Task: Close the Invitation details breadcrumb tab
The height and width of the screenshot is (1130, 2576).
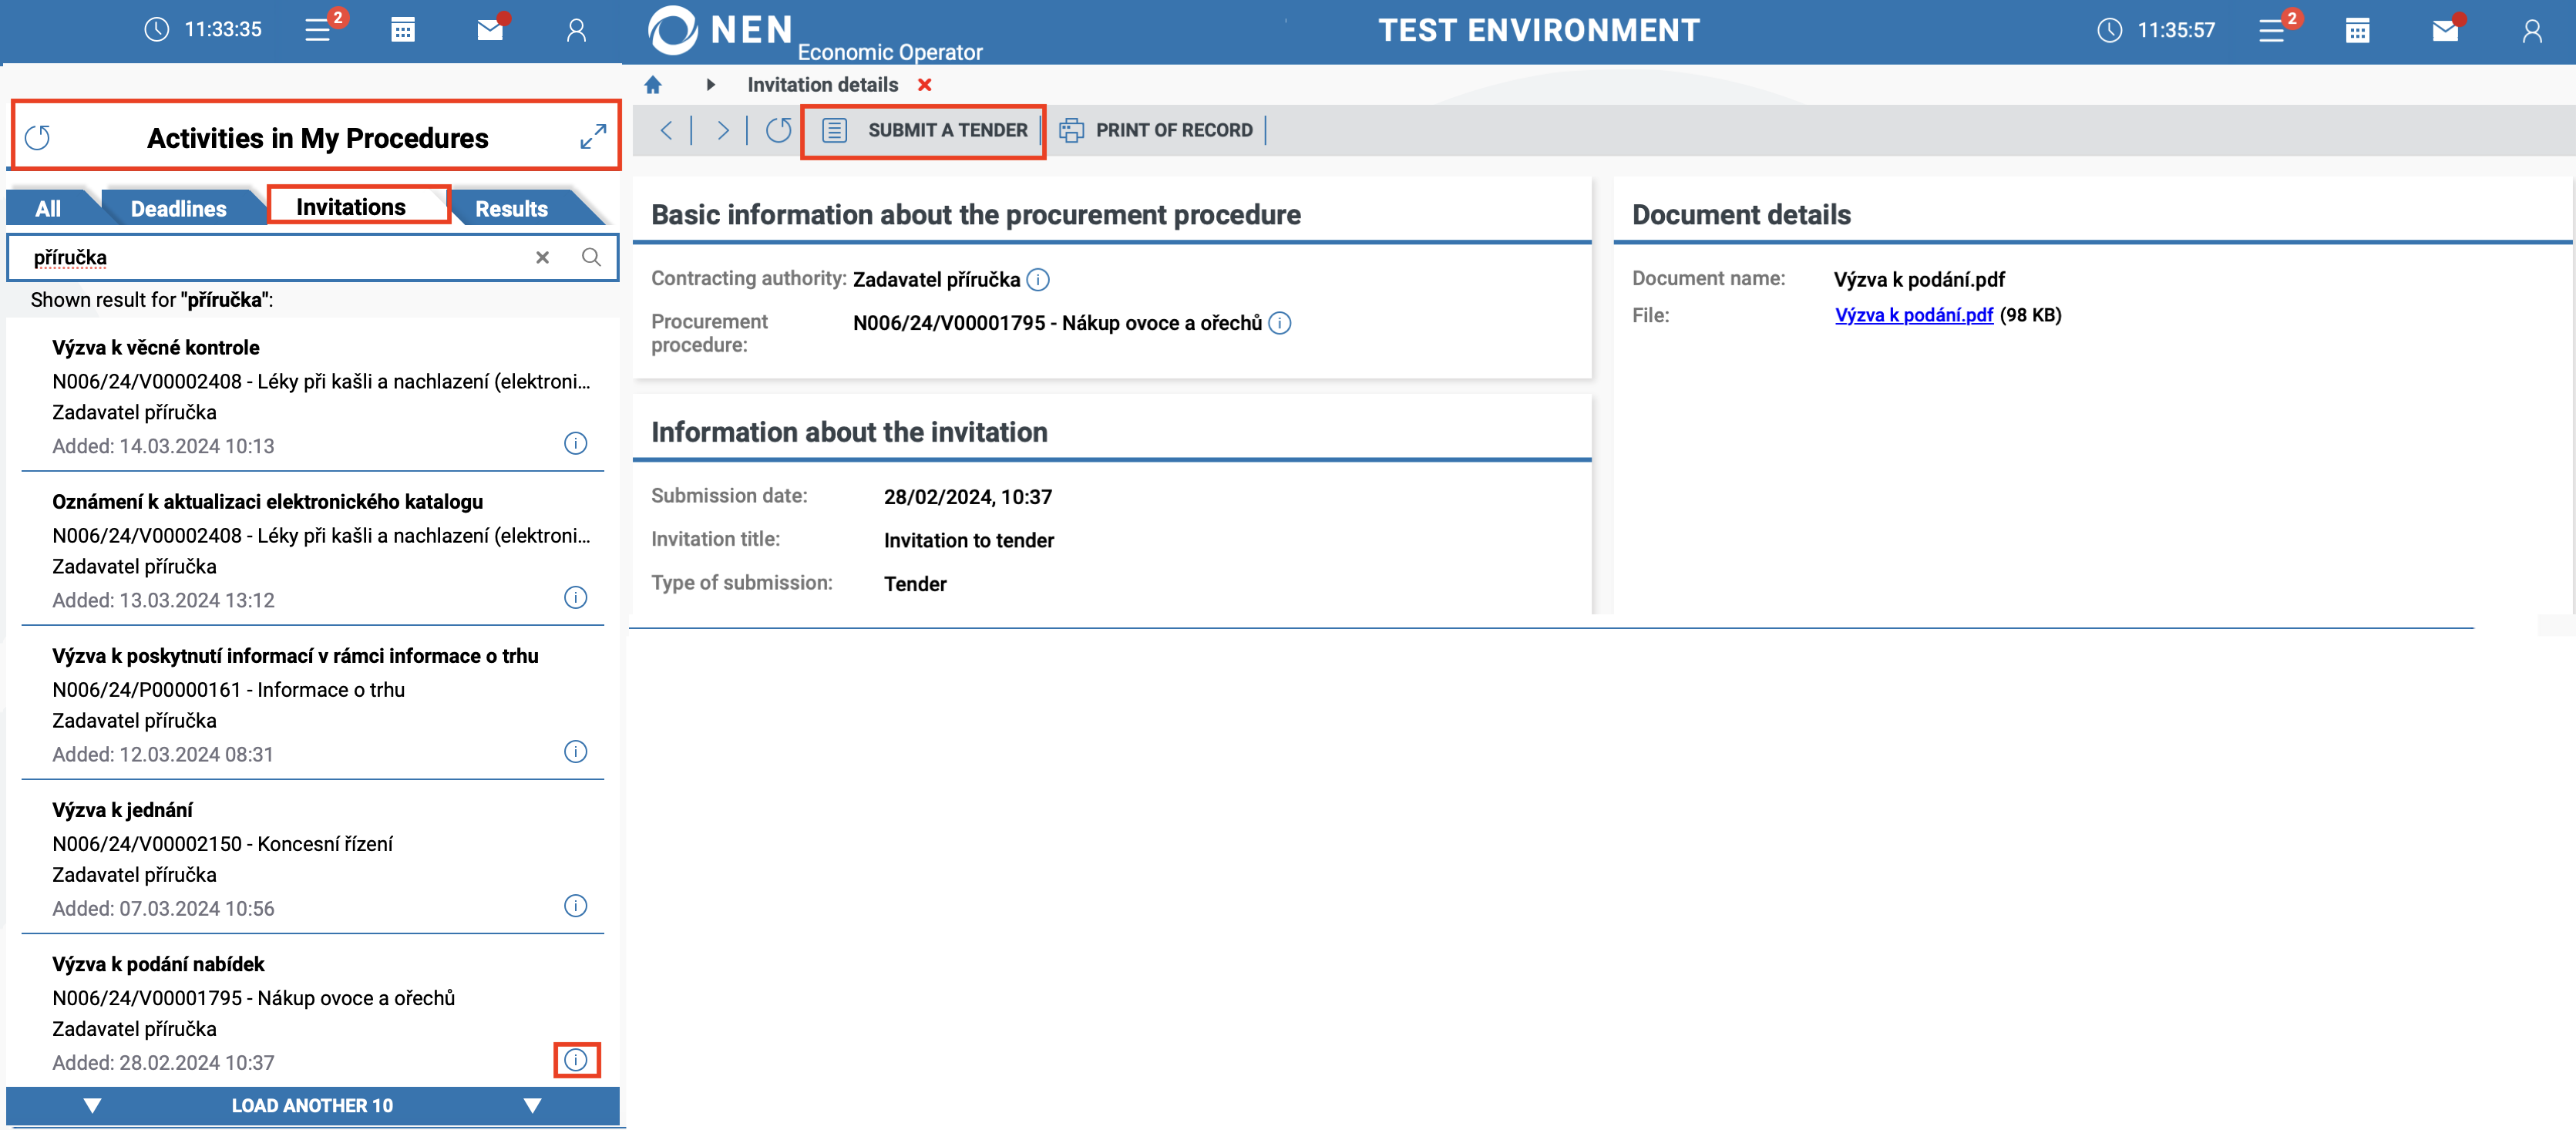Action: 925,85
